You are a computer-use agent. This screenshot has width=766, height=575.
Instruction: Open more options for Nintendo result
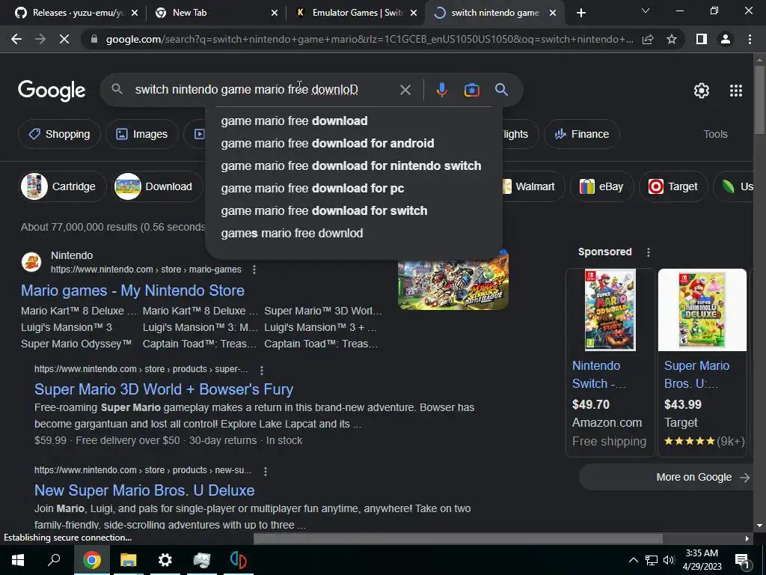coord(254,270)
